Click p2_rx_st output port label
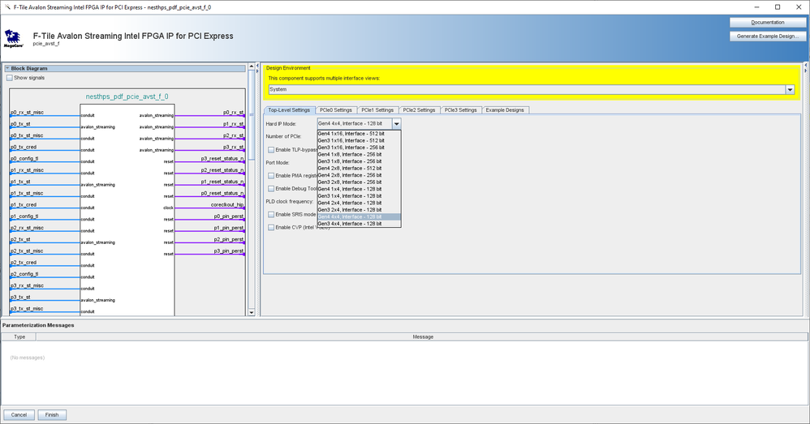 (234, 135)
